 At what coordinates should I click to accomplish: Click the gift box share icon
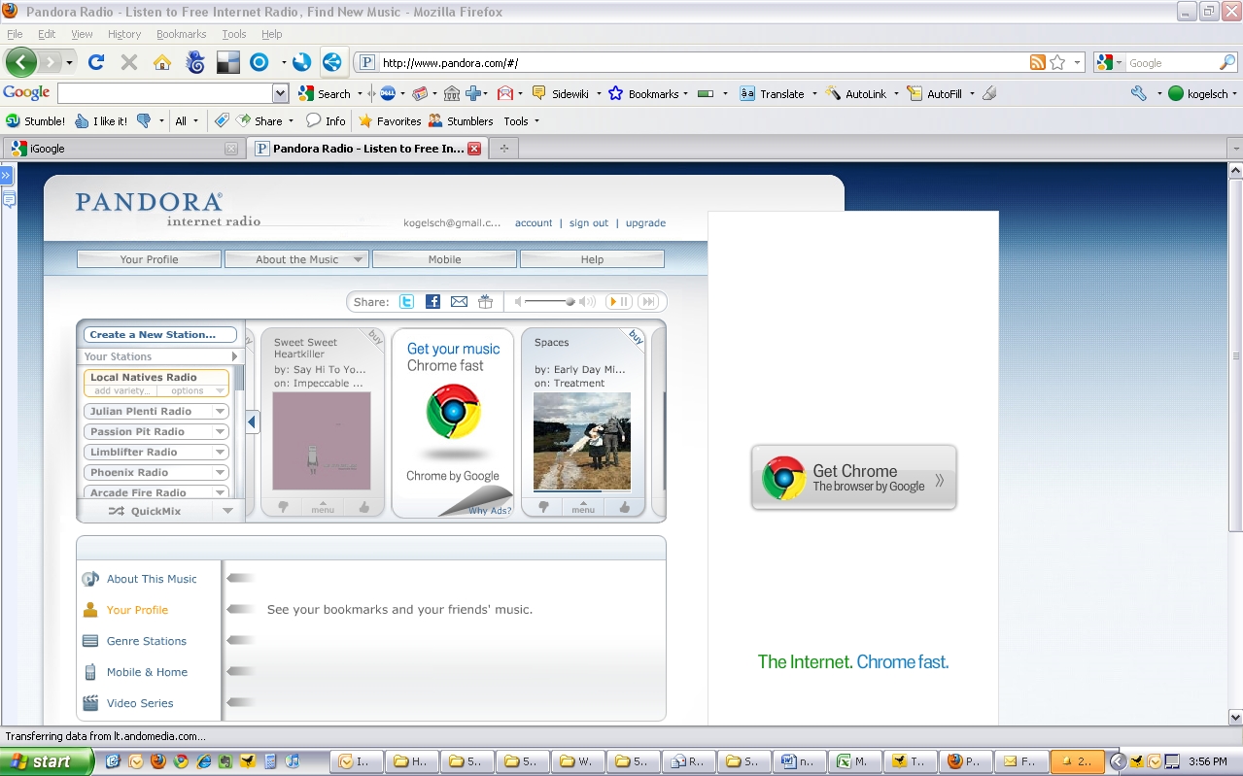pos(485,302)
